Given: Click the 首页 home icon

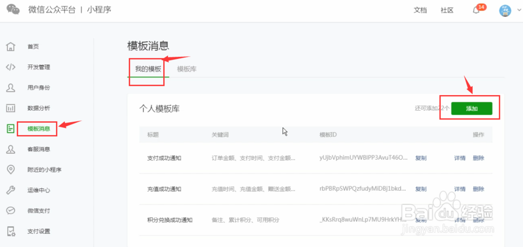Looking at the screenshot, I should [x=11, y=46].
